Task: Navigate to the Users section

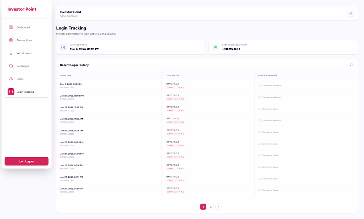Action: pos(20,79)
